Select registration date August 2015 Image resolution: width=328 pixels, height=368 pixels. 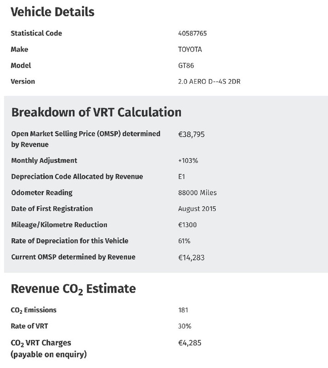pos(197,209)
